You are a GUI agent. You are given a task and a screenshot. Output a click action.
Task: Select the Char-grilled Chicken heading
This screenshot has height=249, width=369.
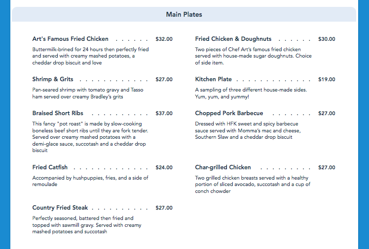(x=223, y=167)
